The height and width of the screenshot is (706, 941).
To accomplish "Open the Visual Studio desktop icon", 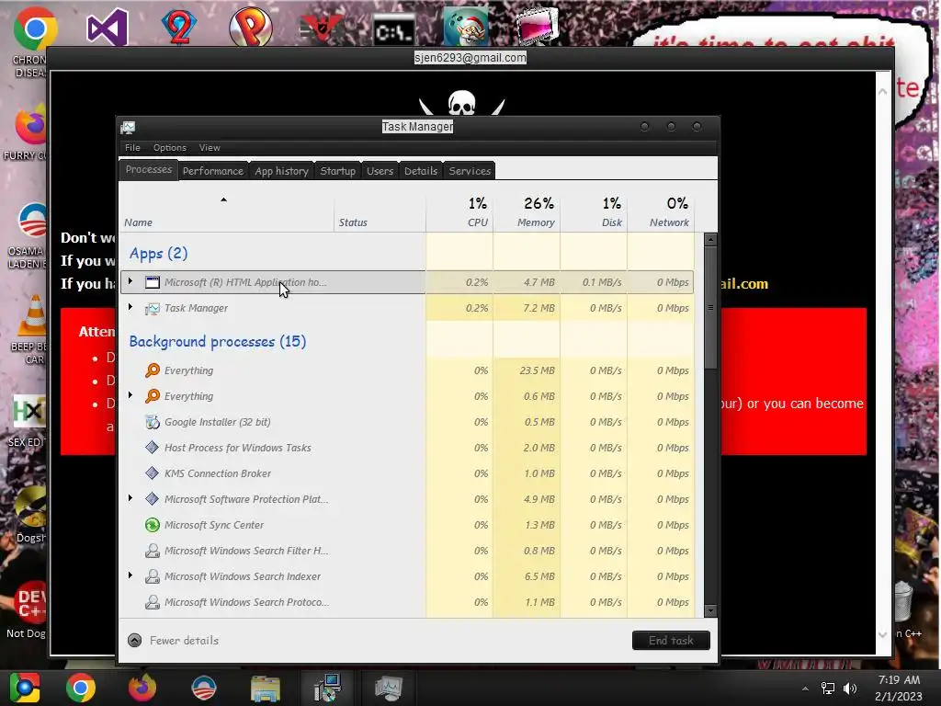I will point(108,27).
